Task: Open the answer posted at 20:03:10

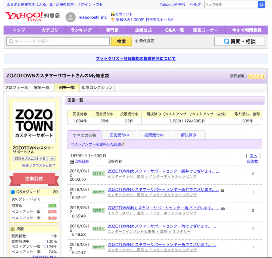Action: tap(163, 171)
